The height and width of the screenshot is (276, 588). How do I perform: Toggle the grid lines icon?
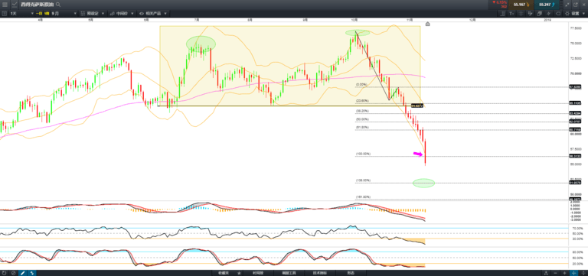coord(521,14)
